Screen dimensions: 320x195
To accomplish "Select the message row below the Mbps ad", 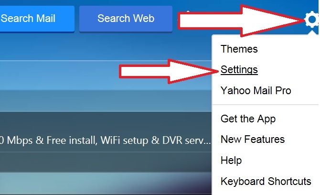I will coord(106,162).
